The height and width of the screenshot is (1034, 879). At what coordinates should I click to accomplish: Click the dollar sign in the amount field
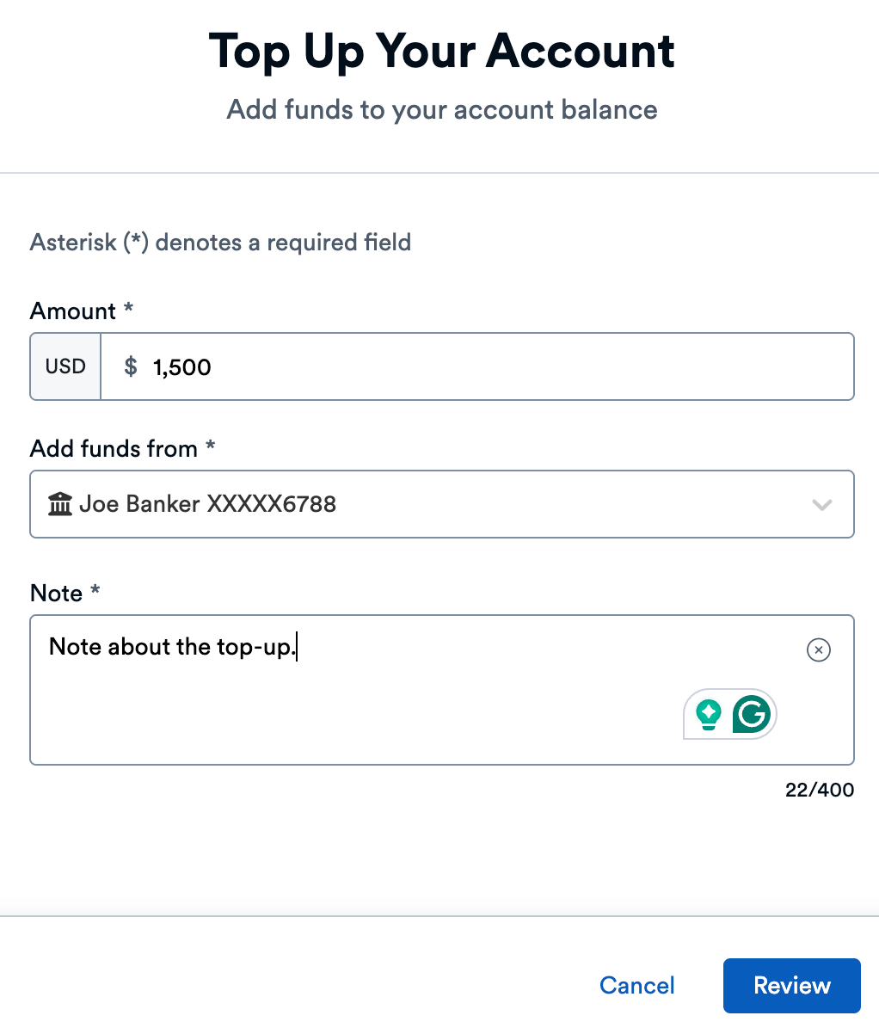point(130,366)
